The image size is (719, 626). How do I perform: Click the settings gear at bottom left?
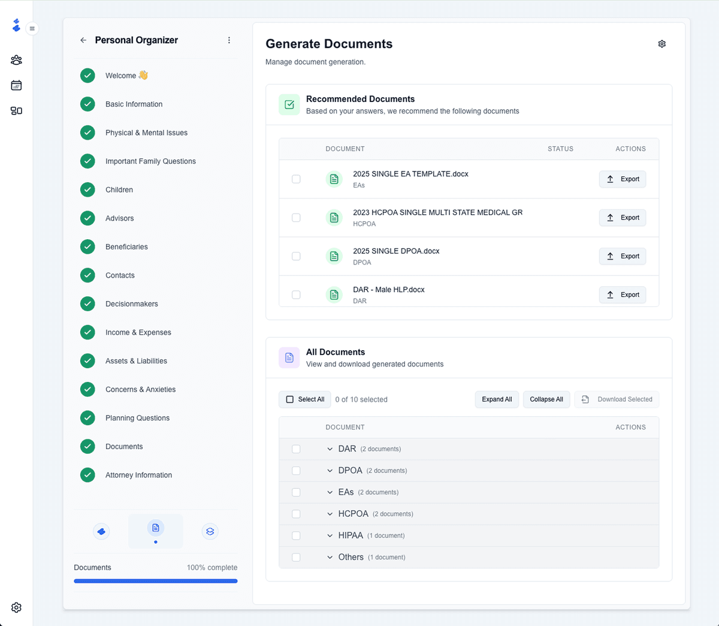[x=16, y=607]
